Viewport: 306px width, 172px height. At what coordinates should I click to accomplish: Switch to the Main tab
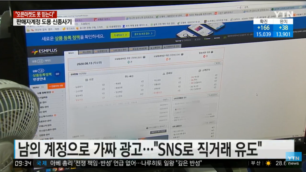(x=71, y=53)
